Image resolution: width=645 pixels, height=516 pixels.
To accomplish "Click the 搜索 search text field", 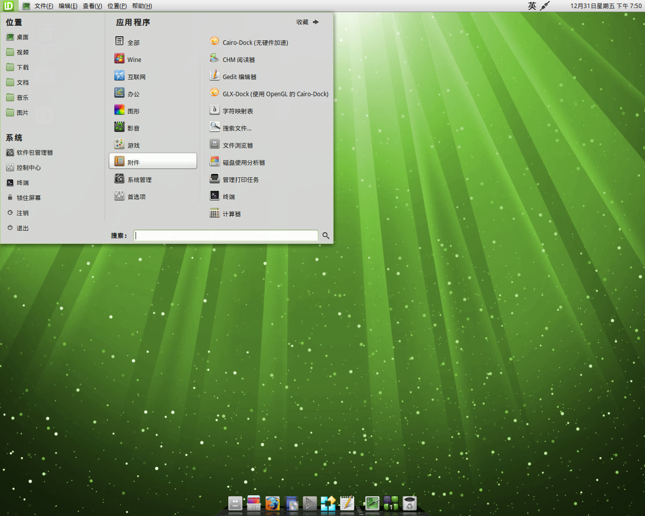I will click(x=226, y=235).
